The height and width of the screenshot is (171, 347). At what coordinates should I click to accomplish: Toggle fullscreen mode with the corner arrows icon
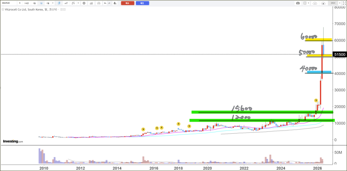[344, 3]
